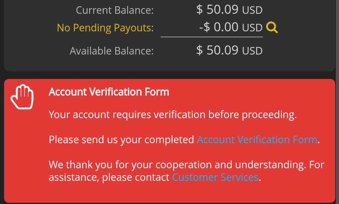Click the Available Balance label
The image size is (339, 204).
click(x=111, y=51)
